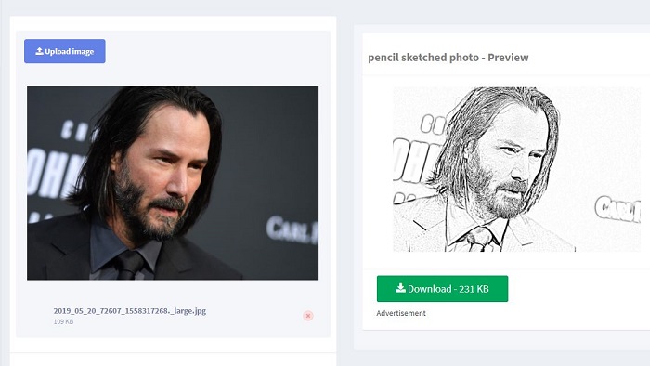The image size is (650, 366).
Task: Click the Advertisement label under the Download button
Action: tap(401, 313)
